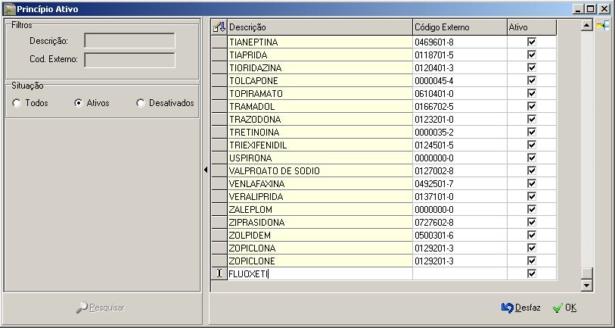Select the Desativados radio button

141,103
